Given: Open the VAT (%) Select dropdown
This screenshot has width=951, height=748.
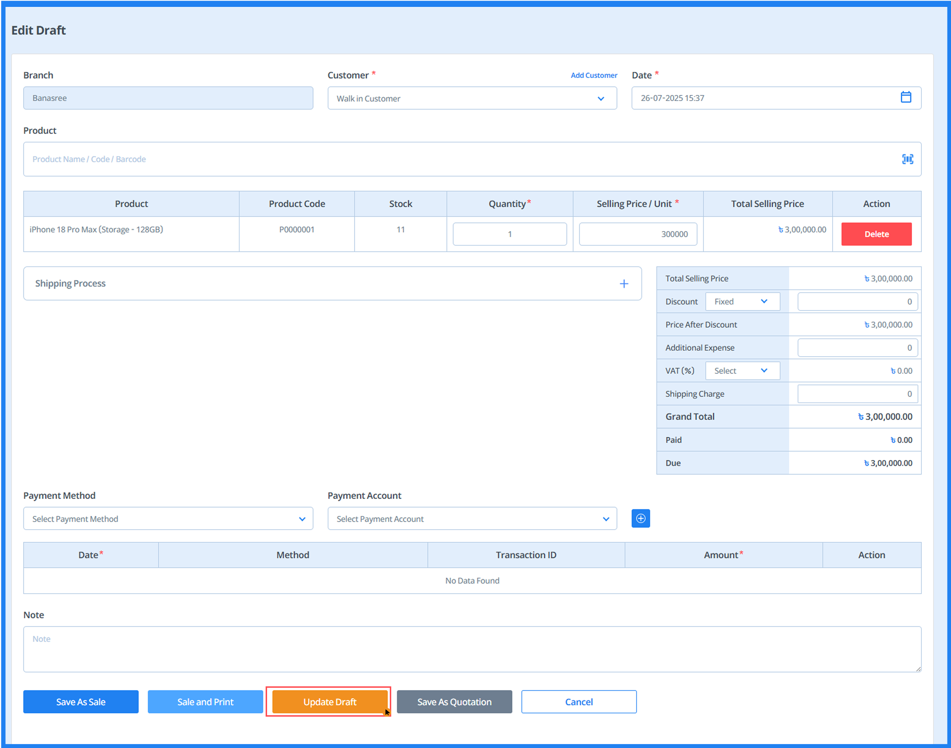Looking at the screenshot, I should pyautogui.click(x=742, y=371).
